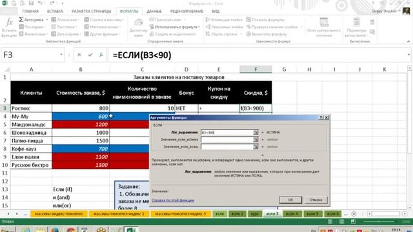The image size is (413, 232).
Task: Click Trace Precedents icon
Action: [x=208, y=20]
